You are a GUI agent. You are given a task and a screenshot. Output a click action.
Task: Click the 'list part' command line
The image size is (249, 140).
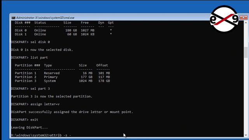[x=30, y=58]
